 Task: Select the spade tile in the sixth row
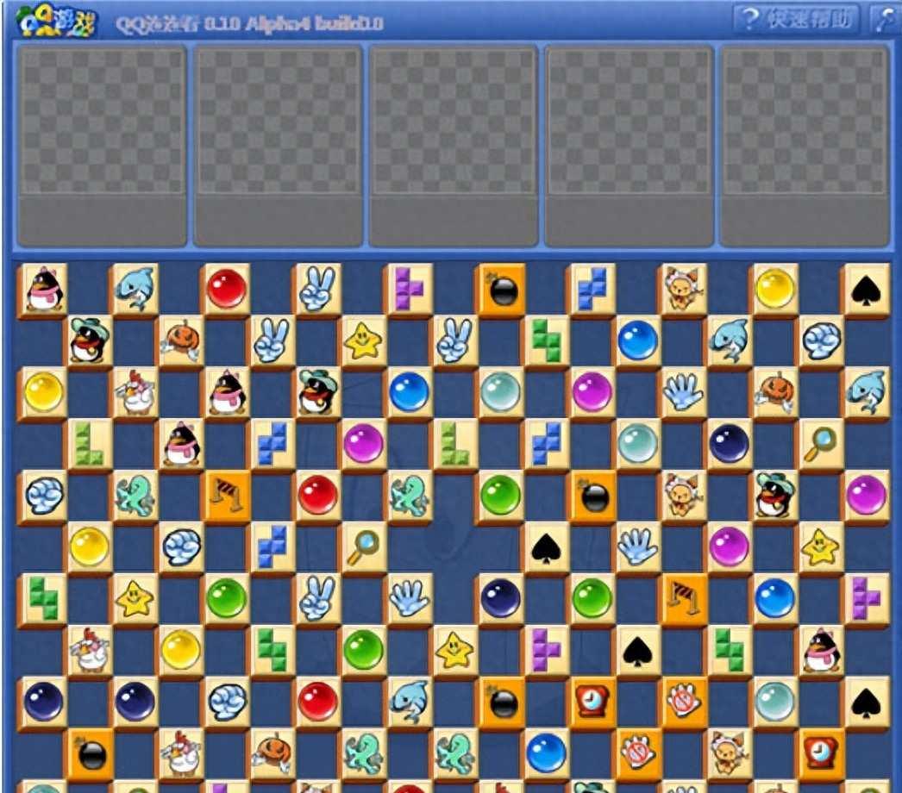click(x=547, y=546)
